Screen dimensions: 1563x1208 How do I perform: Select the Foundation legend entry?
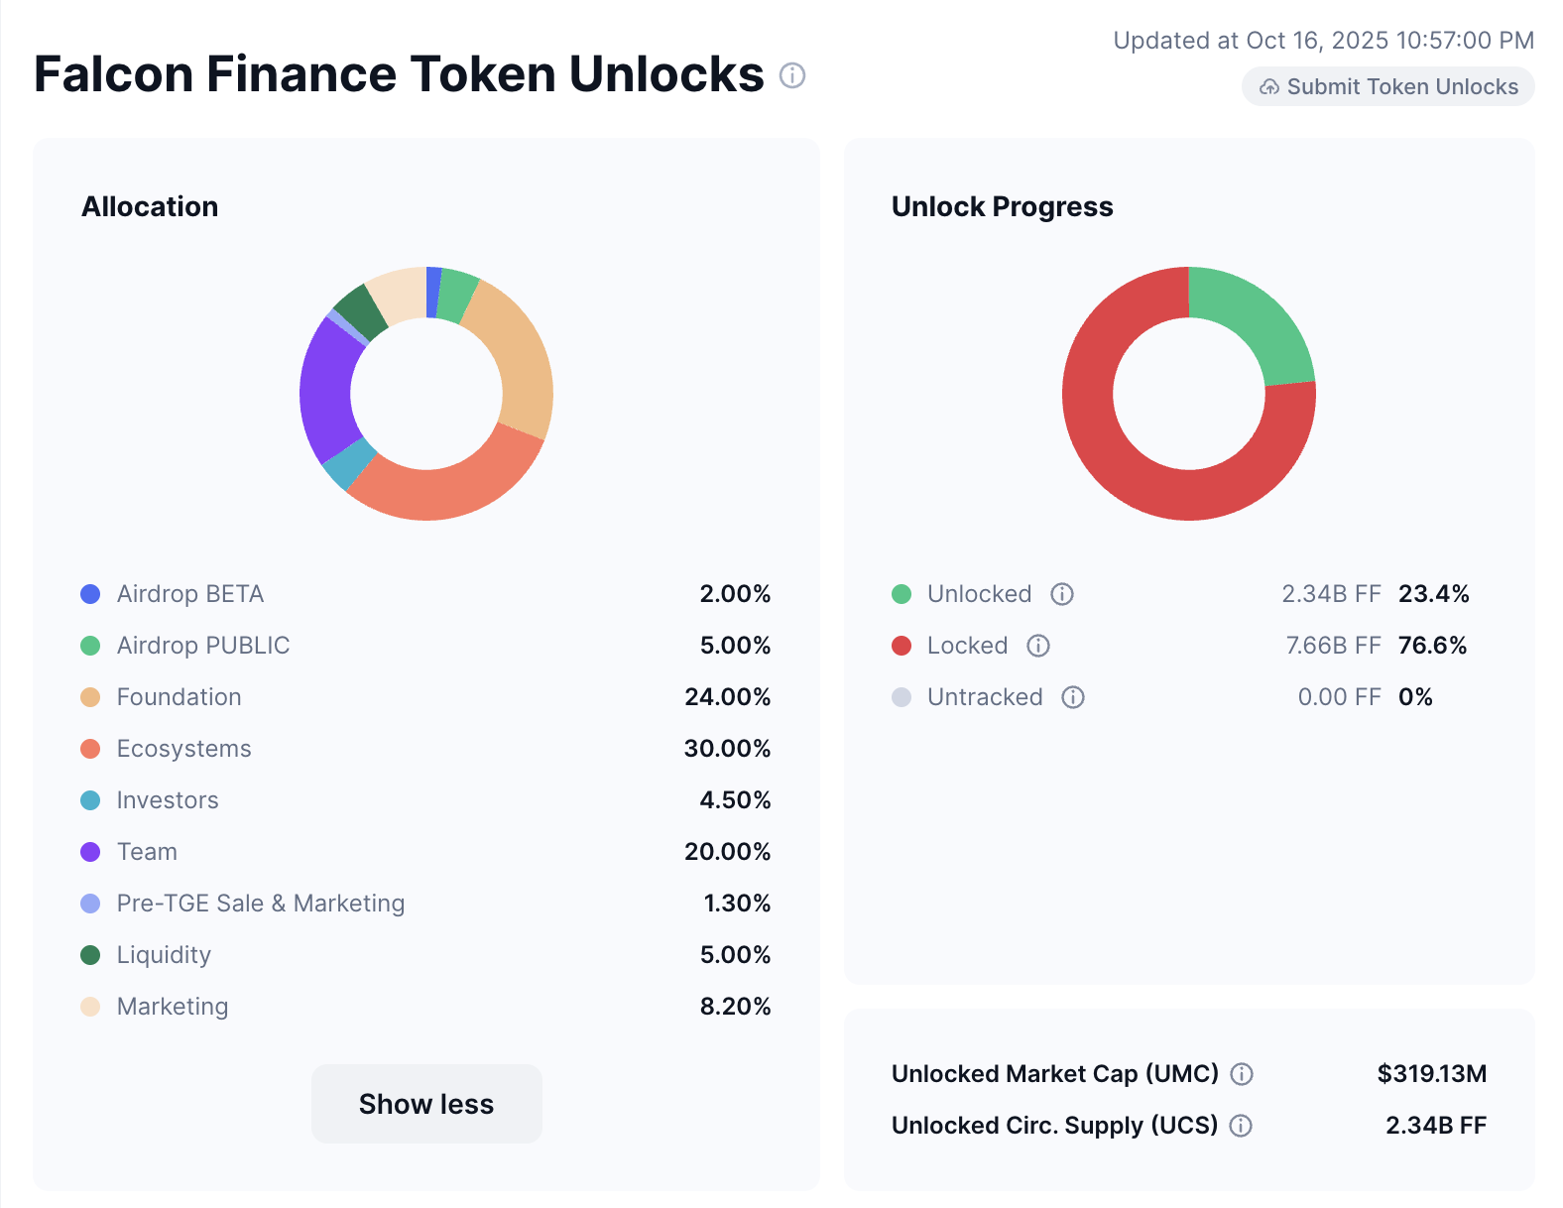tap(179, 697)
